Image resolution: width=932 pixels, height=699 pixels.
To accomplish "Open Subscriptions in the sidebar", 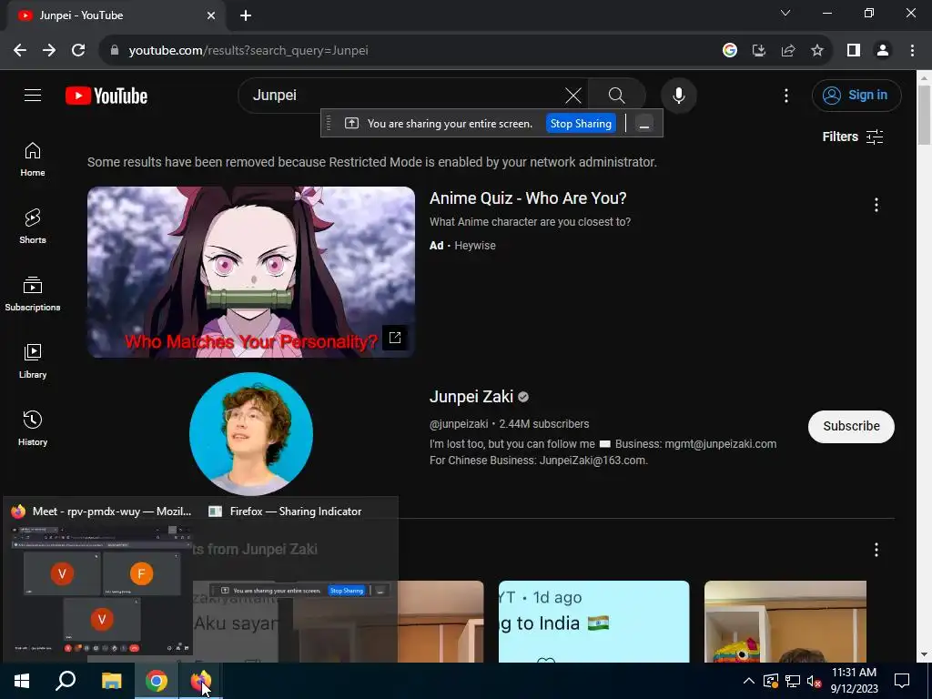I will [x=33, y=294].
